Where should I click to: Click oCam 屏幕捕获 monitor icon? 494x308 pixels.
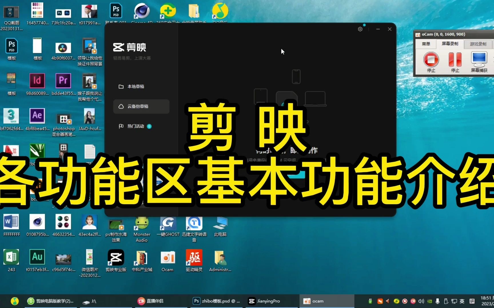click(x=479, y=62)
